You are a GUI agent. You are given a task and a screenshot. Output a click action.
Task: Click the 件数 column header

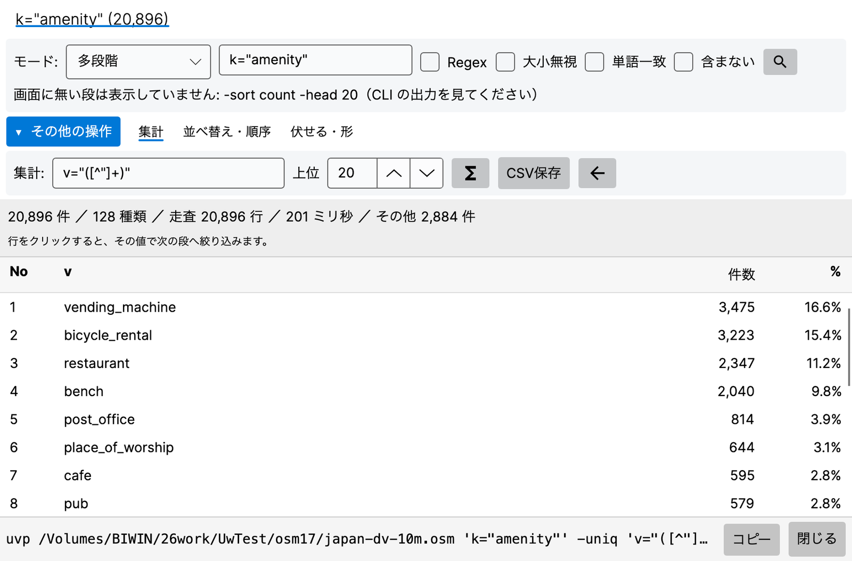click(741, 274)
